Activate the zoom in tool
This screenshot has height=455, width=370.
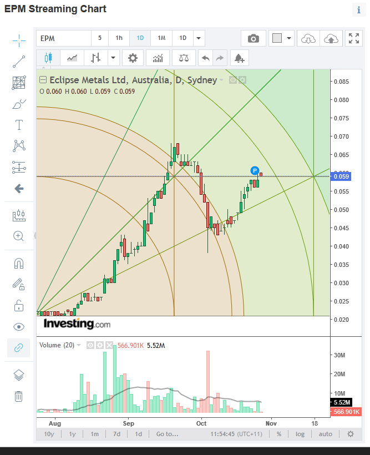(x=18, y=236)
